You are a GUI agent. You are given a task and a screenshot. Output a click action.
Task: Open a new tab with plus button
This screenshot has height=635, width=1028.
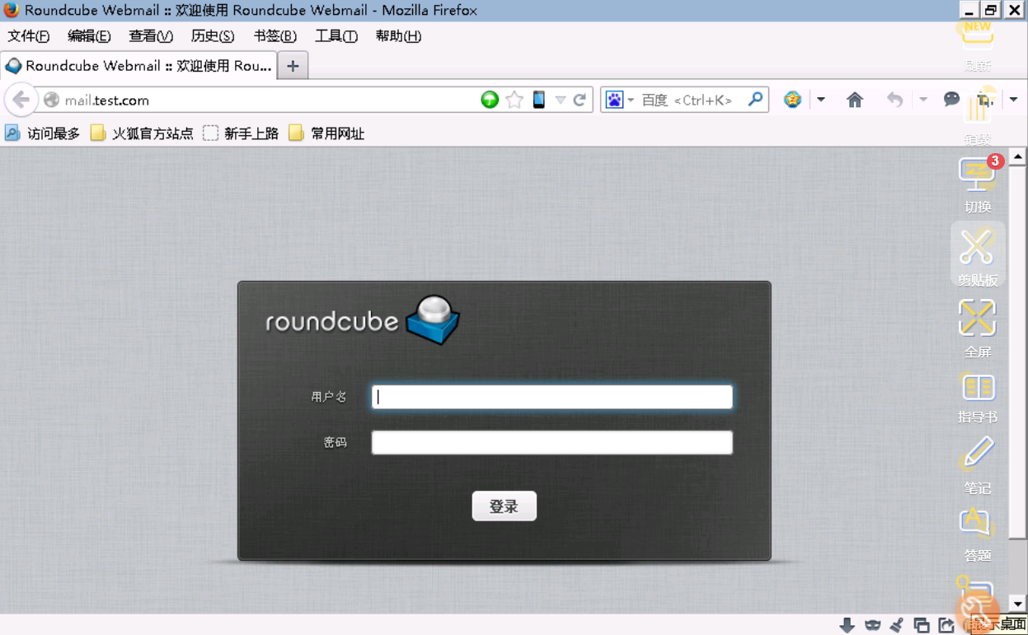293,66
